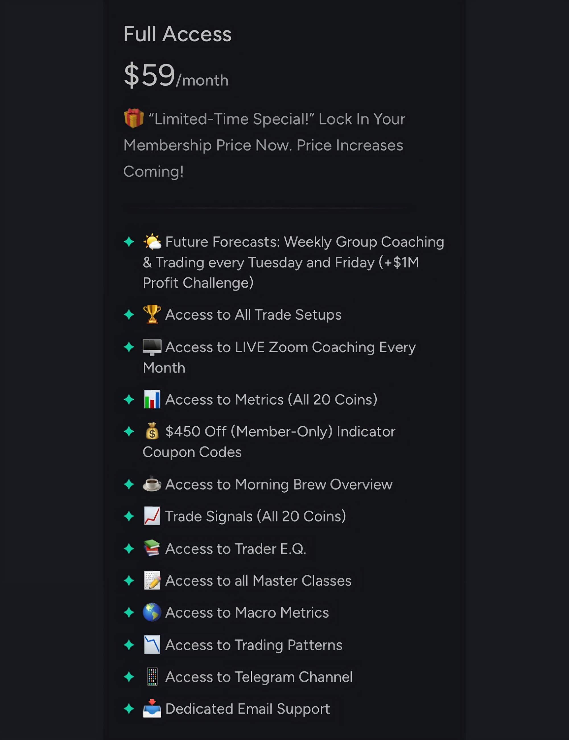The image size is (569, 740).
Task: Click the stacked books Trader E.Q. icon
Action: click(152, 548)
